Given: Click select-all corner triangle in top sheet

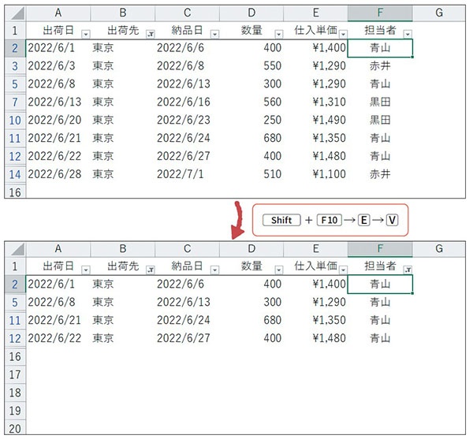Looking at the screenshot, I should (17, 13).
